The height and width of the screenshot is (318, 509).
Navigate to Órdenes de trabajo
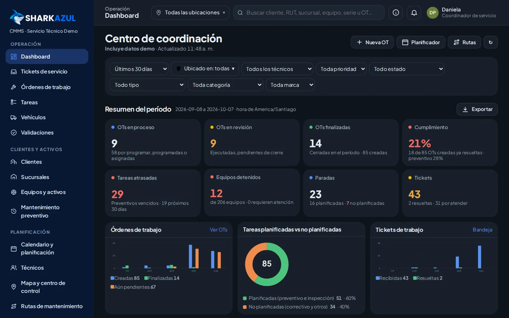47,87
